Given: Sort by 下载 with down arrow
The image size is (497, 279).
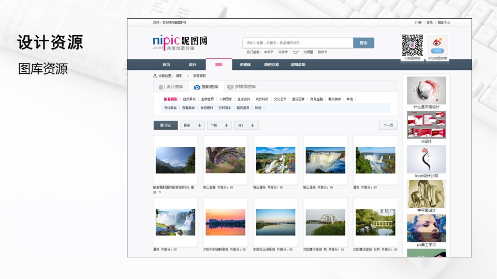Looking at the screenshot, I should tap(220, 125).
